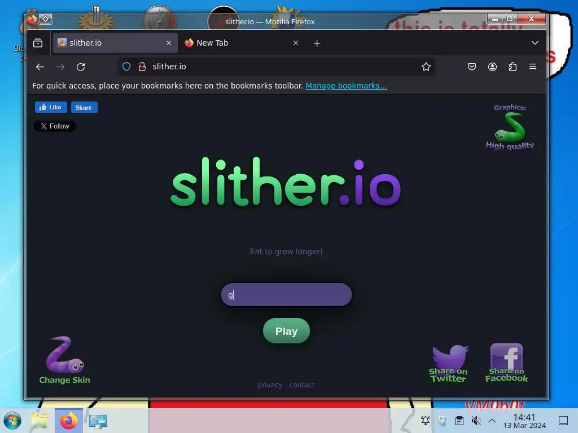Click the tray icon beside the bell

coord(443,420)
